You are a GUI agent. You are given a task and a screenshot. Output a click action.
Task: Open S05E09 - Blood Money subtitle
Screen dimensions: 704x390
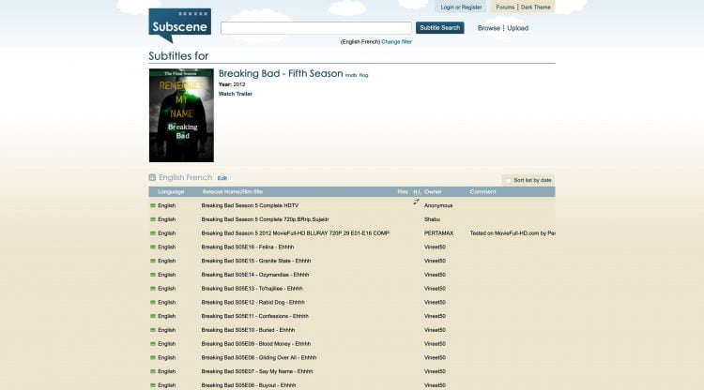256,344
